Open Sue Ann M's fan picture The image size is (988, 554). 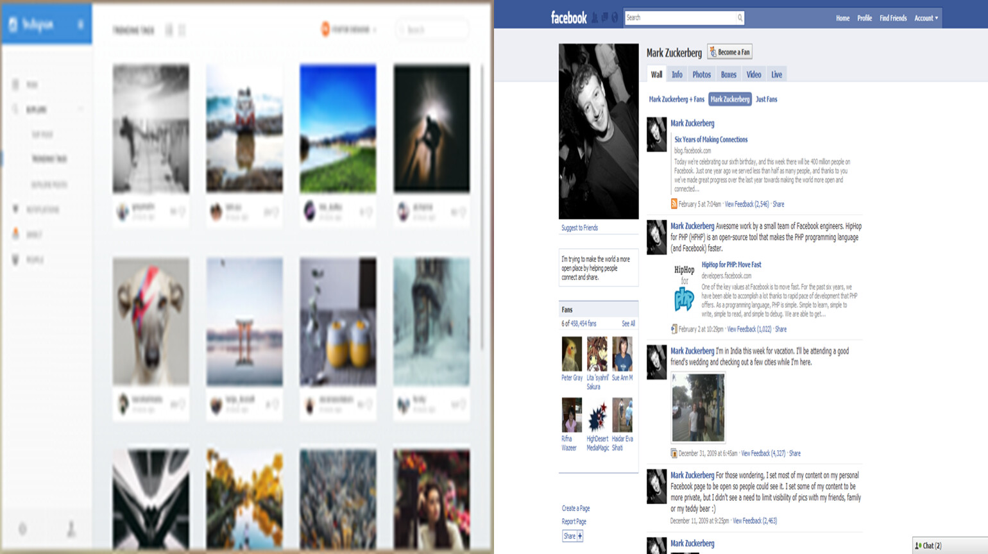[x=622, y=354]
